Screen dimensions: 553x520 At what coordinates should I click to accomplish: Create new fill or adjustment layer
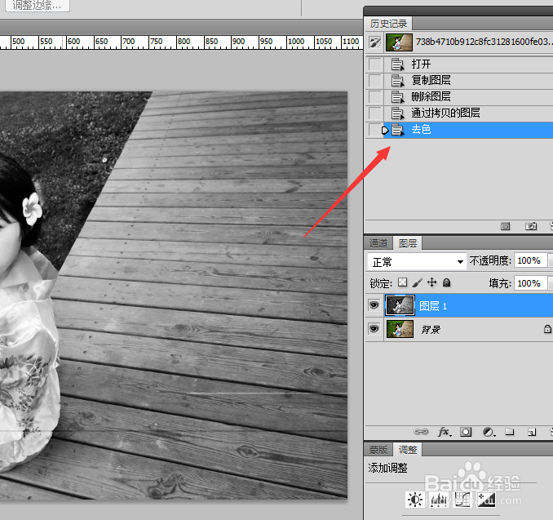(x=489, y=432)
